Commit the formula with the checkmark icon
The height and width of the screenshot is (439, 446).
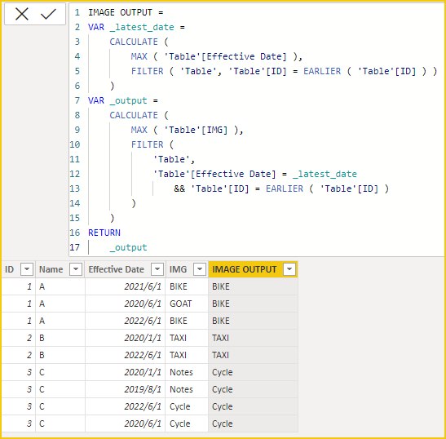click(48, 14)
